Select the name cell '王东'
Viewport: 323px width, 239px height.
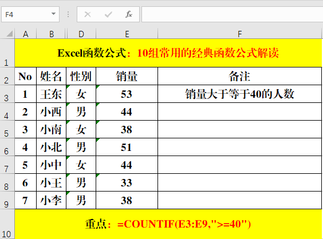tap(52, 94)
